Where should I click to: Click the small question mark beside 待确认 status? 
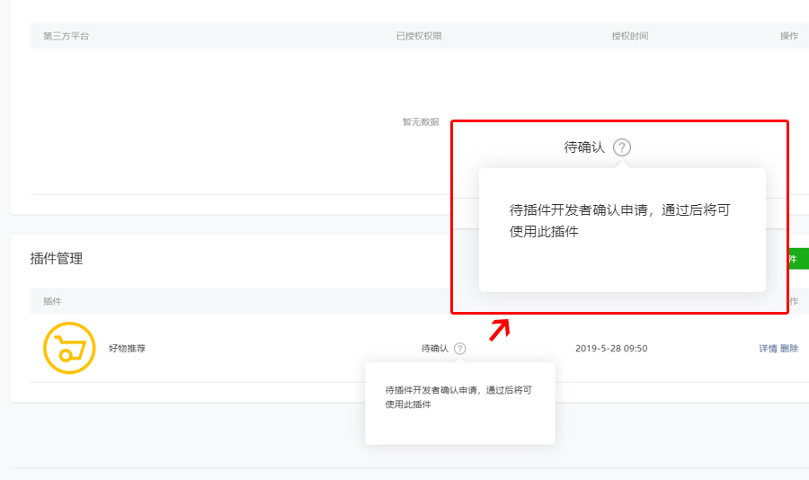coord(459,349)
